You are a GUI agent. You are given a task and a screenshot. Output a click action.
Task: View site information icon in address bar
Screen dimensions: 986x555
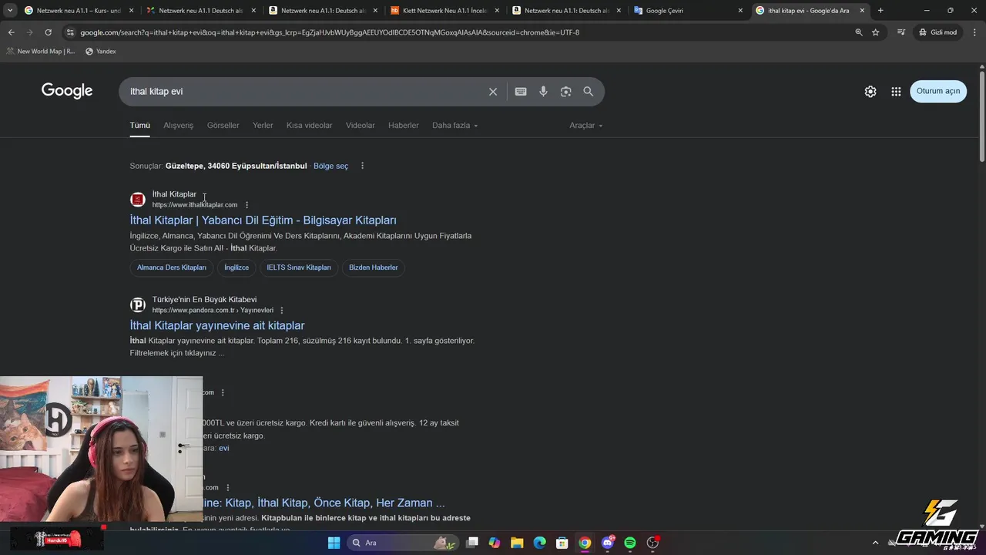(70, 32)
